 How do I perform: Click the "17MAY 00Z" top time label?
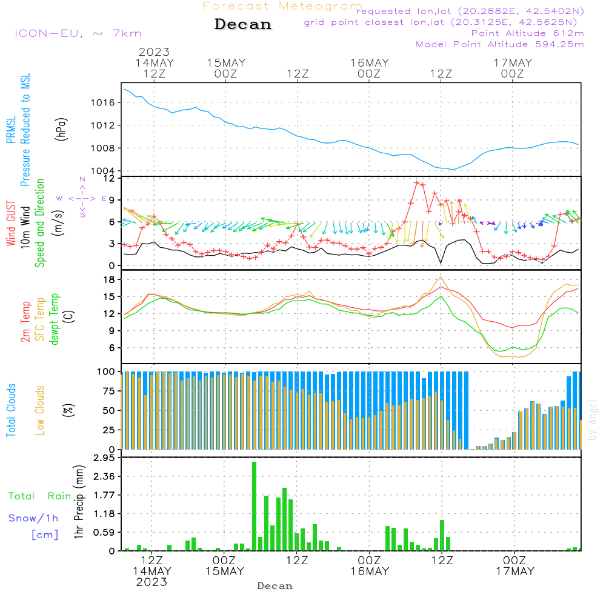pyautogui.click(x=513, y=68)
